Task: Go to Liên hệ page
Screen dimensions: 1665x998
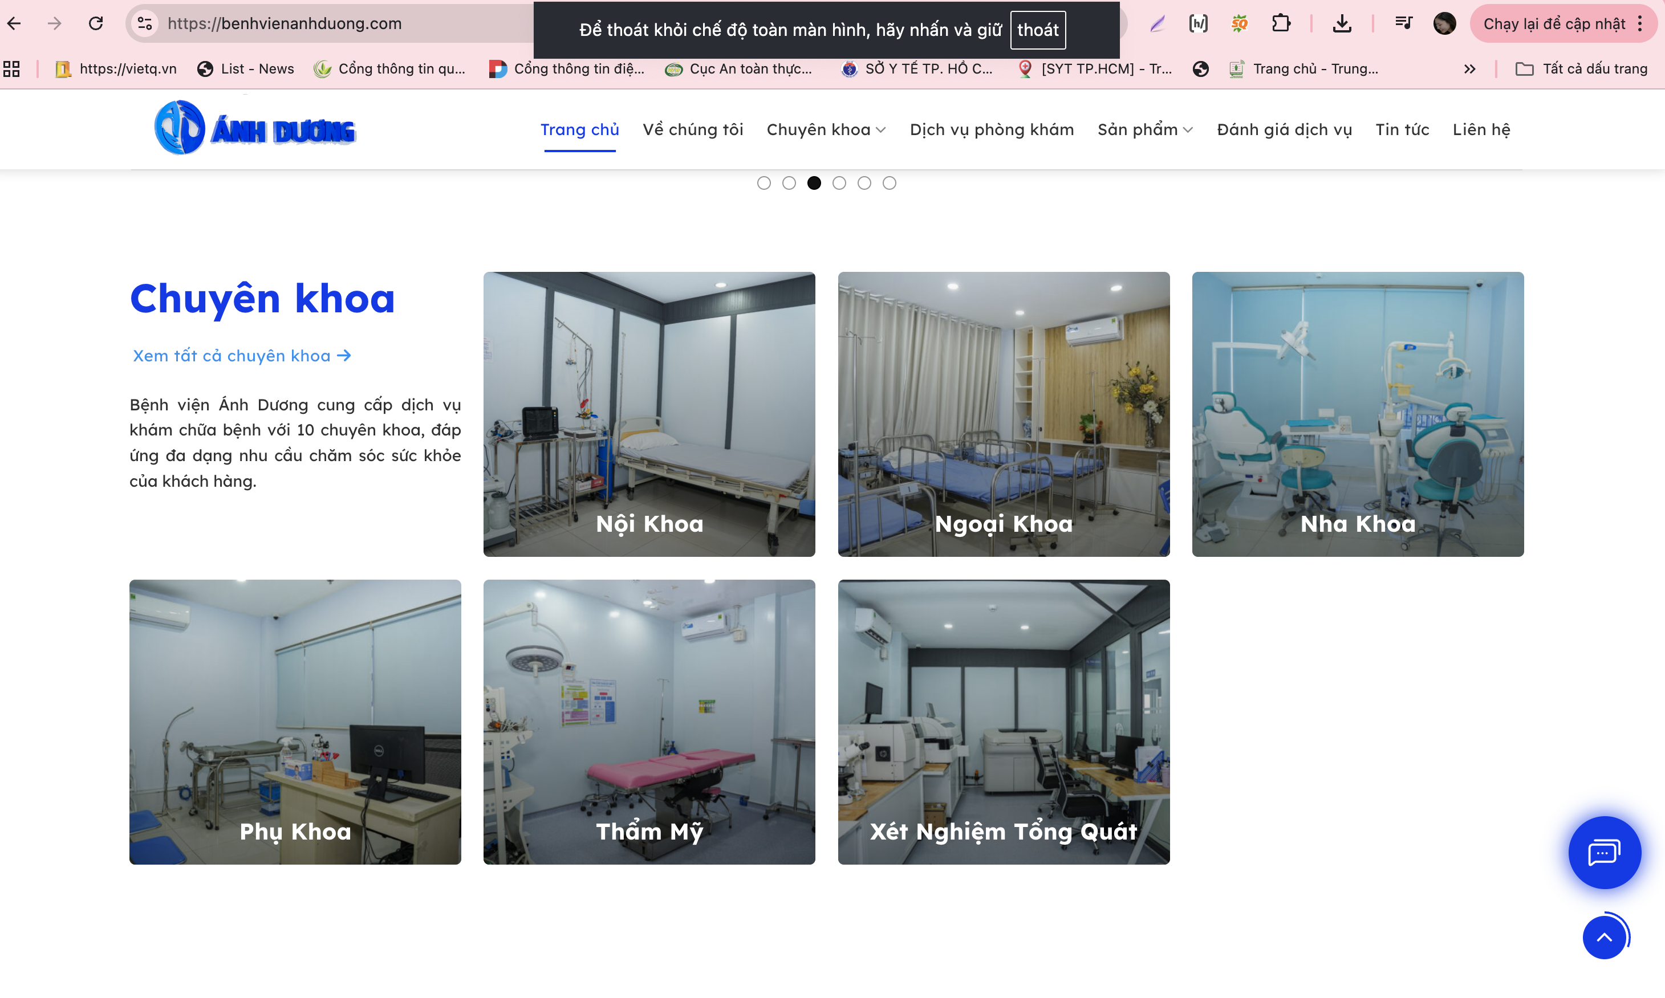Action: (1481, 130)
